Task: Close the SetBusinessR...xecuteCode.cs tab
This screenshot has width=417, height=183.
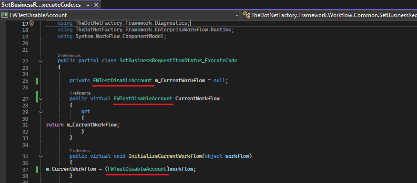Action: point(96,5)
